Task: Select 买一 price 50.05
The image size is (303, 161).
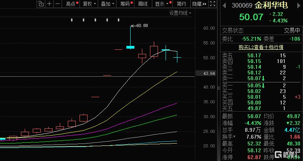Action: coord(254,85)
